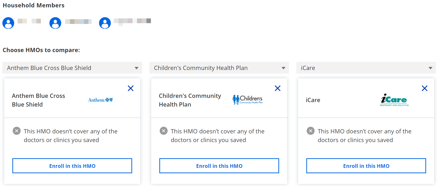Enroll in the Anthem Blue Cross HMO
This screenshot has height=186, width=437.
[x=72, y=166]
